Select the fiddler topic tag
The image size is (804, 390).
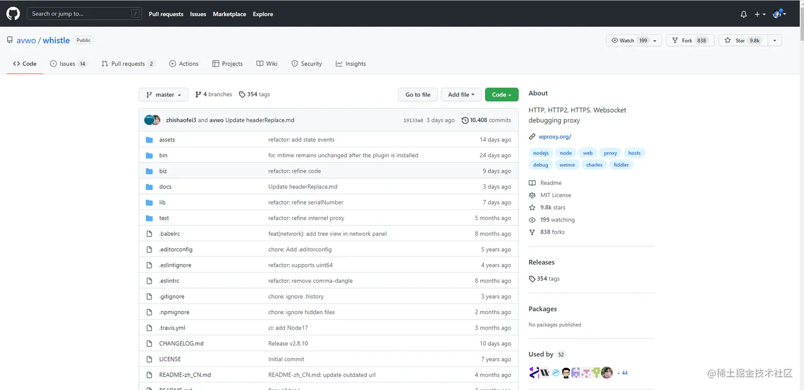point(621,165)
